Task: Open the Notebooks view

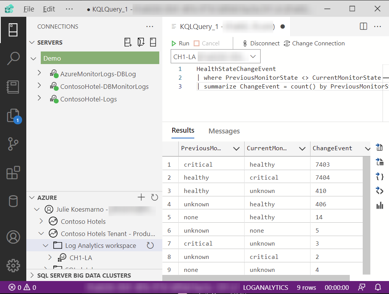Action: coord(13,87)
